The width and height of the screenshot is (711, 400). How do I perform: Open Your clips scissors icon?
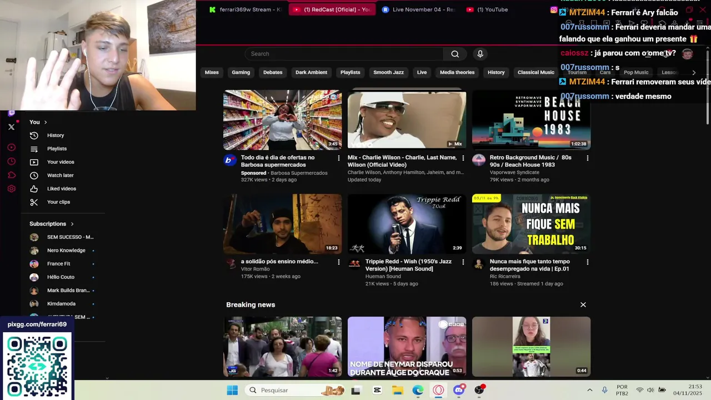34,202
